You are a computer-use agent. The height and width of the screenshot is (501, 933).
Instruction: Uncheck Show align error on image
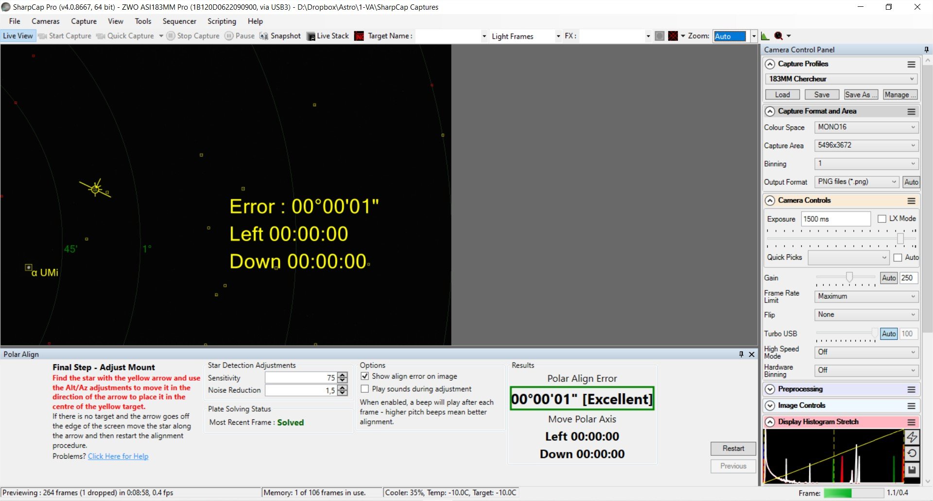tap(365, 376)
